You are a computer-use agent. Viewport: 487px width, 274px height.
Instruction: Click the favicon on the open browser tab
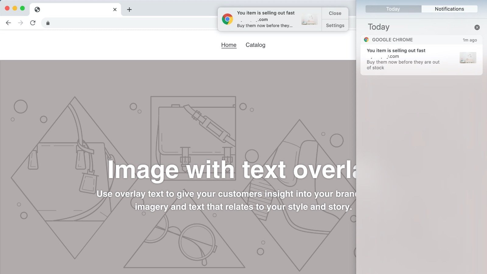coord(37,9)
